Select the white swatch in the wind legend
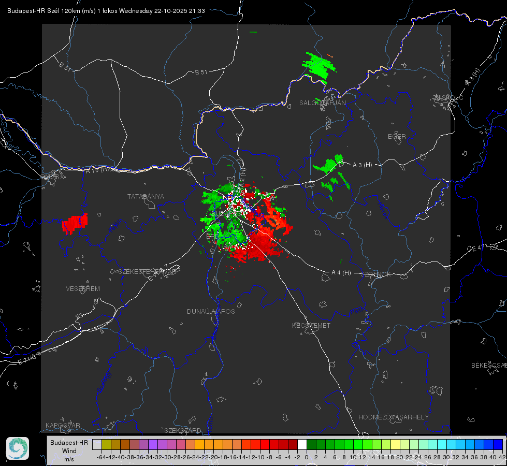This screenshot has width=507, height=466. coord(302,444)
